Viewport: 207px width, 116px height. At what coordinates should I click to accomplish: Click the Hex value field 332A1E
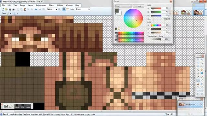[x=166, y=19]
